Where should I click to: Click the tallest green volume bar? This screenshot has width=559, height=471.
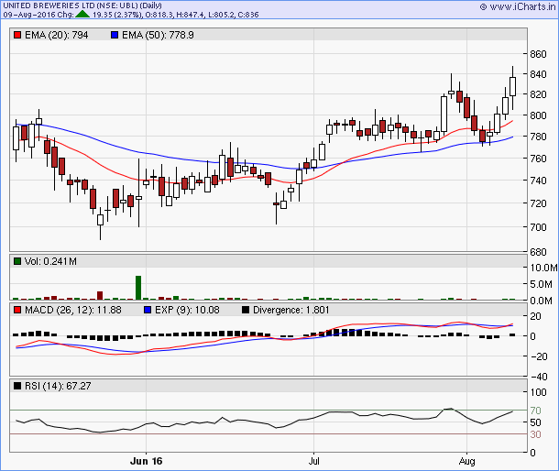click(x=138, y=288)
